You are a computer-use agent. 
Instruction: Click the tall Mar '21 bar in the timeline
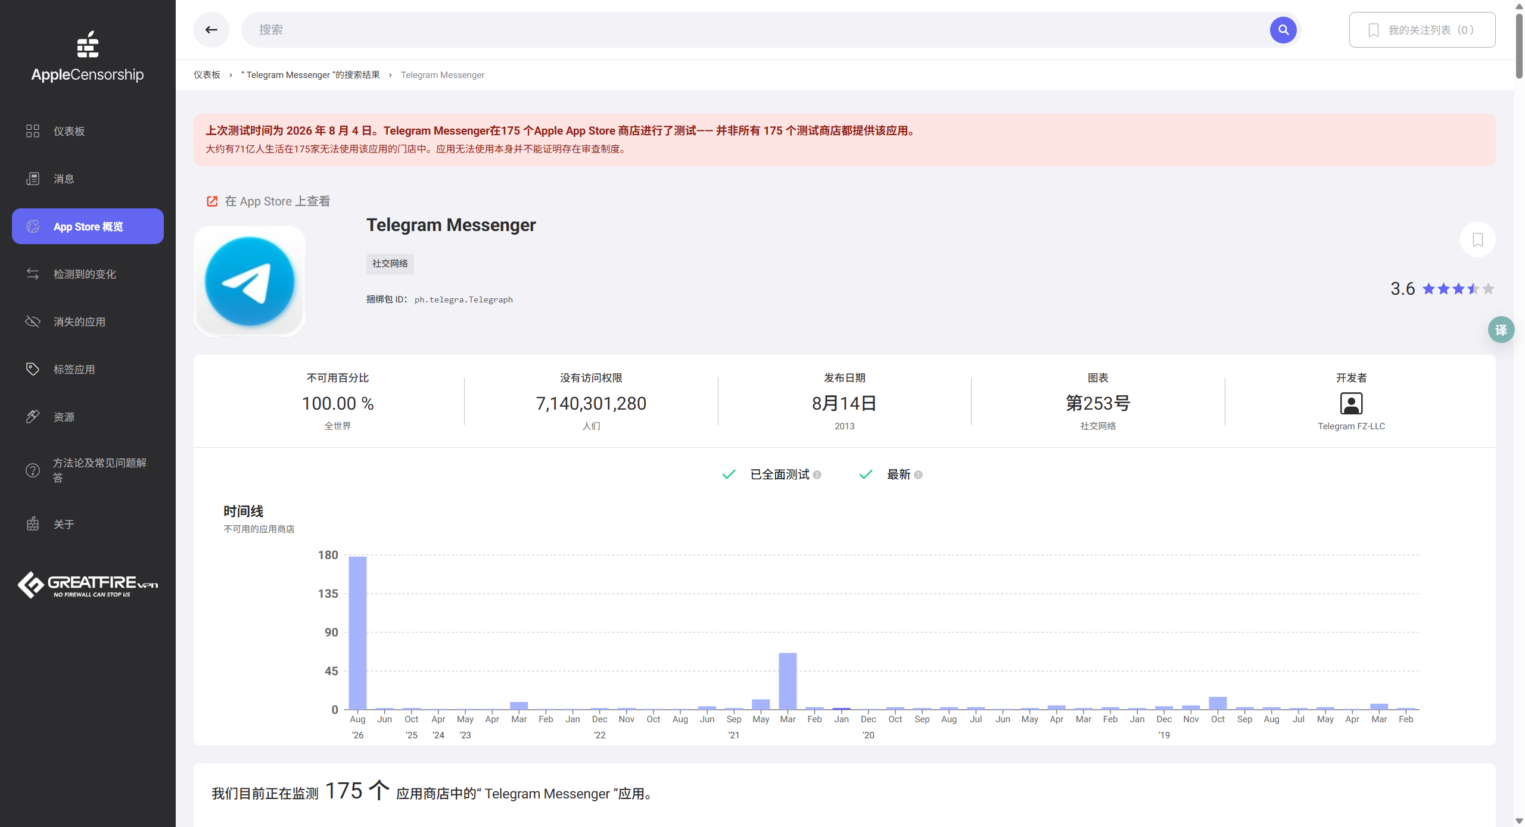[788, 681]
